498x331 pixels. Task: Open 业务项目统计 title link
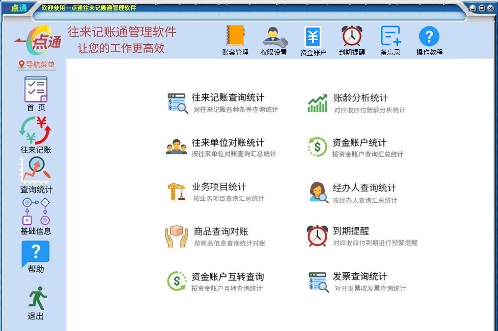pos(219,187)
